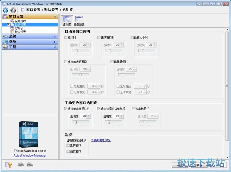Open the 透明度 toolbar section

point(67,21)
